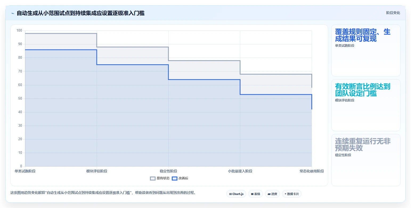Toggle the 改善后 legend entry
Screen dimensions: 411x208
click(180, 178)
